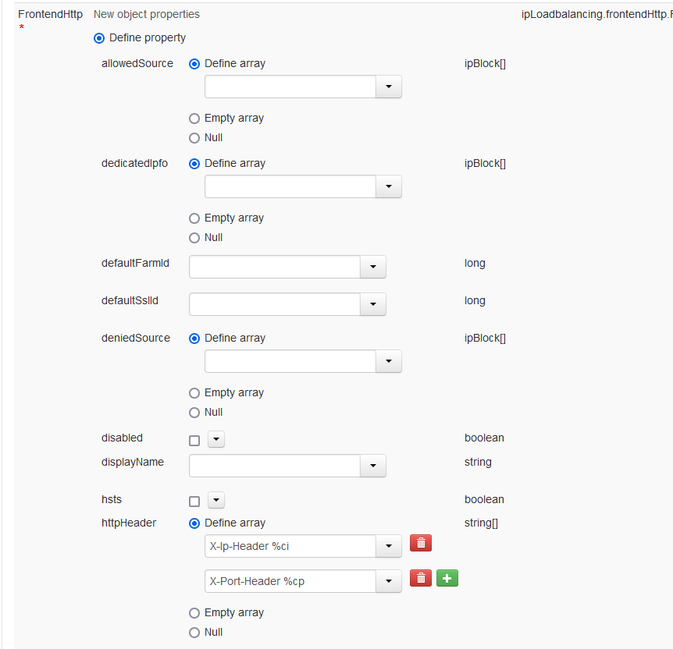Open the allowedSource value dropdown
Image resolution: width=673 pixels, height=649 pixels.
[x=388, y=86]
